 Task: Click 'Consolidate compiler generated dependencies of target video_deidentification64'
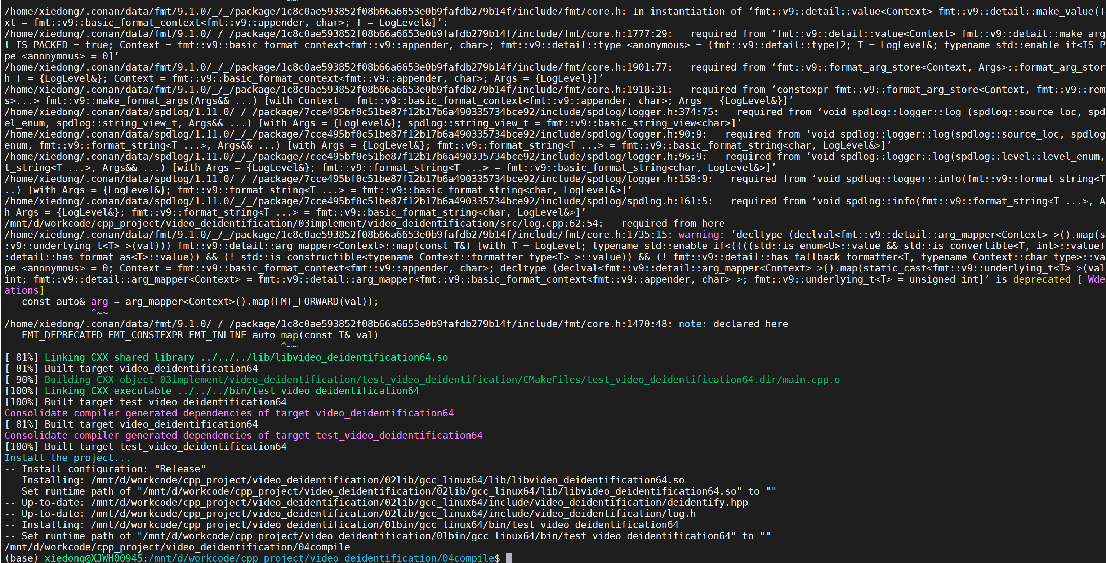229,413
